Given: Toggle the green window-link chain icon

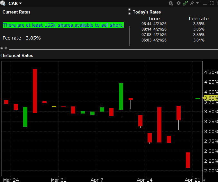Looking at the screenshot, I should tap(185, 3).
